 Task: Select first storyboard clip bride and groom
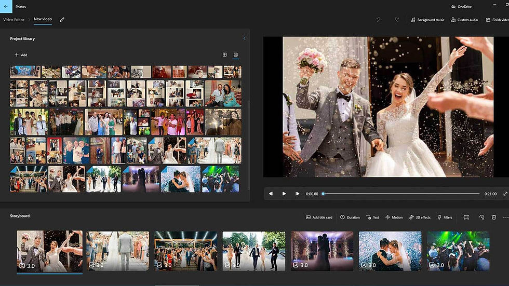tap(50, 251)
